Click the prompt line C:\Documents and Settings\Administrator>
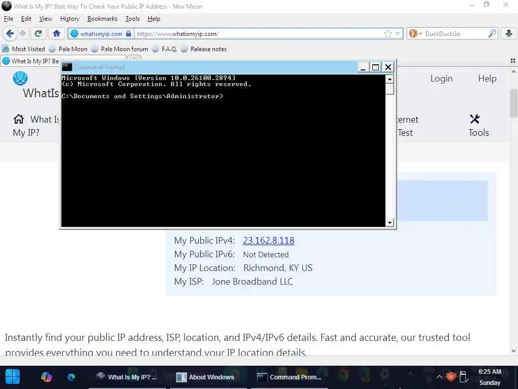Image resolution: width=518 pixels, height=389 pixels. pyautogui.click(x=142, y=96)
